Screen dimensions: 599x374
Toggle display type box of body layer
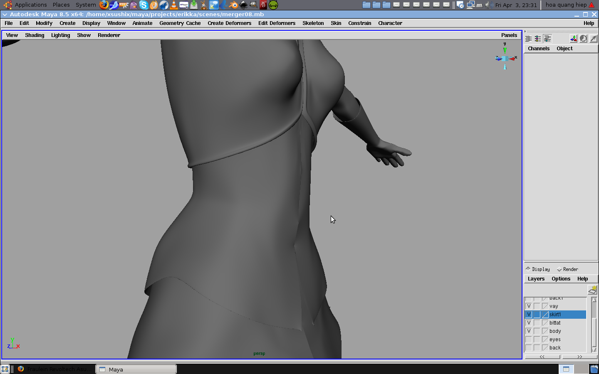point(537,331)
